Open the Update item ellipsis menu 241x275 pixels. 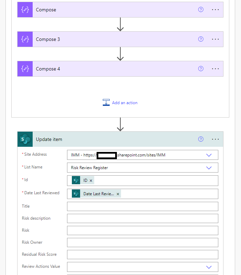coord(215,139)
